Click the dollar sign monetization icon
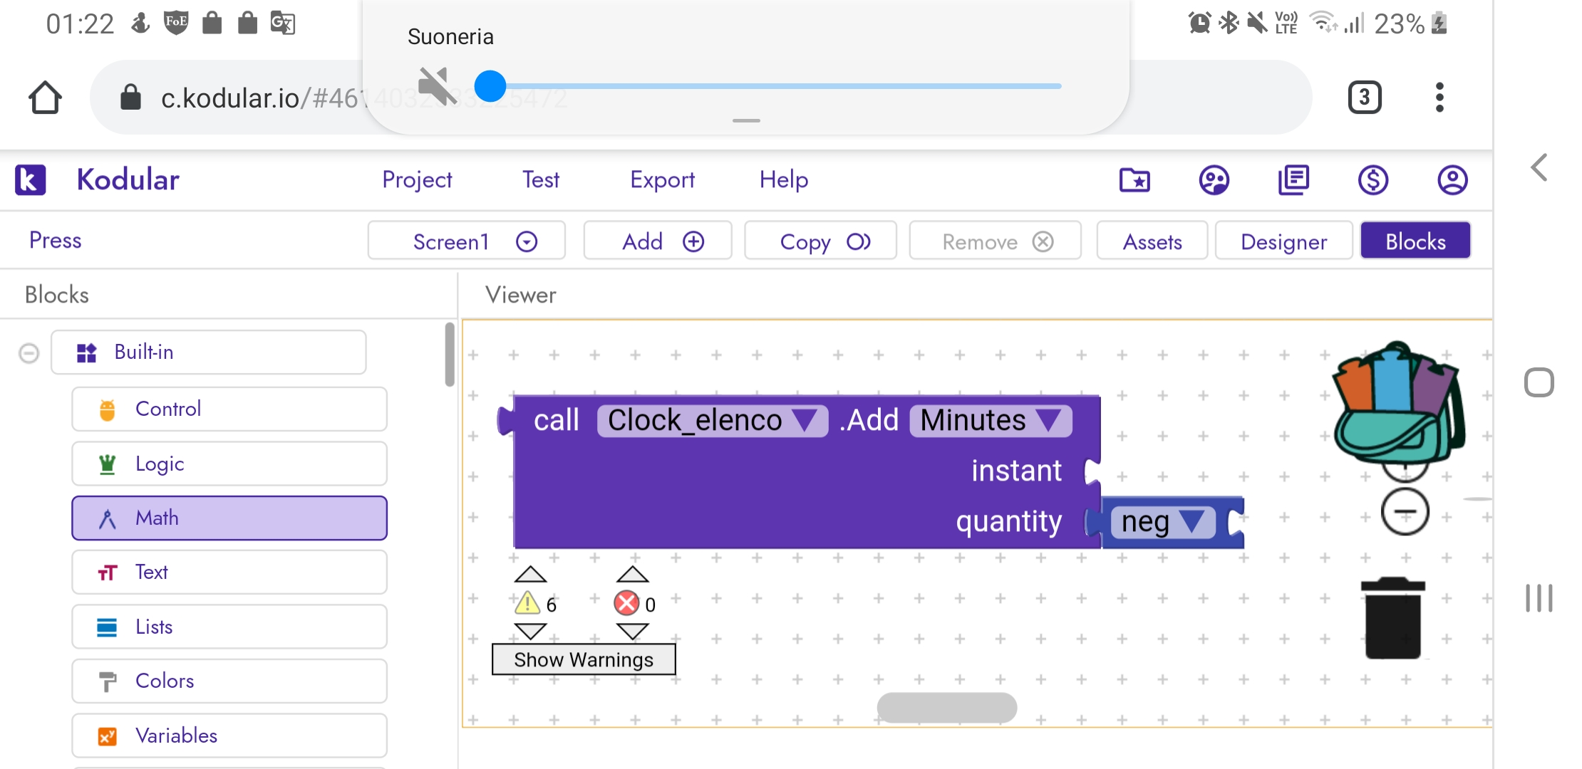The width and height of the screenshot is (1582, 769). point(1372,180)
